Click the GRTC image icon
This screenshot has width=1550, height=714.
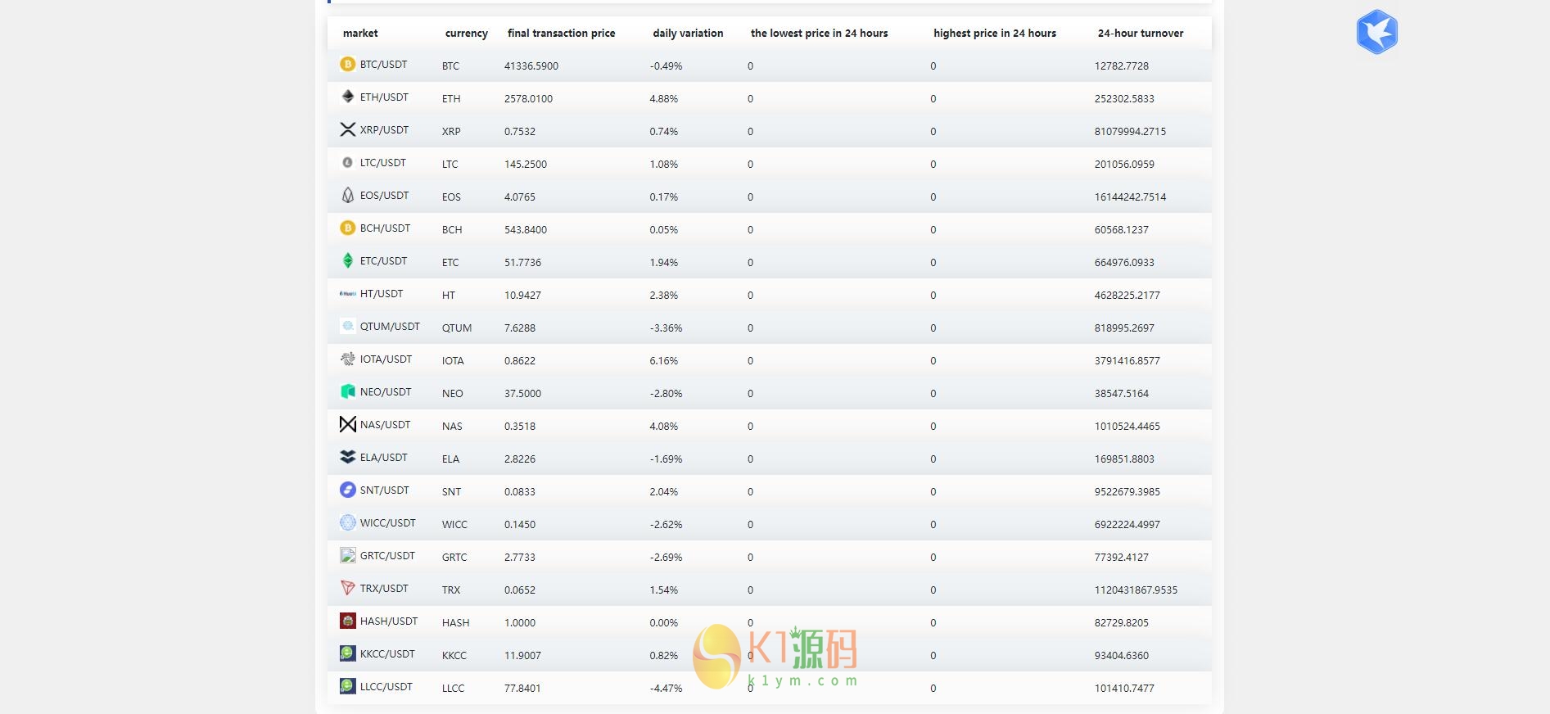click(347, 555)
